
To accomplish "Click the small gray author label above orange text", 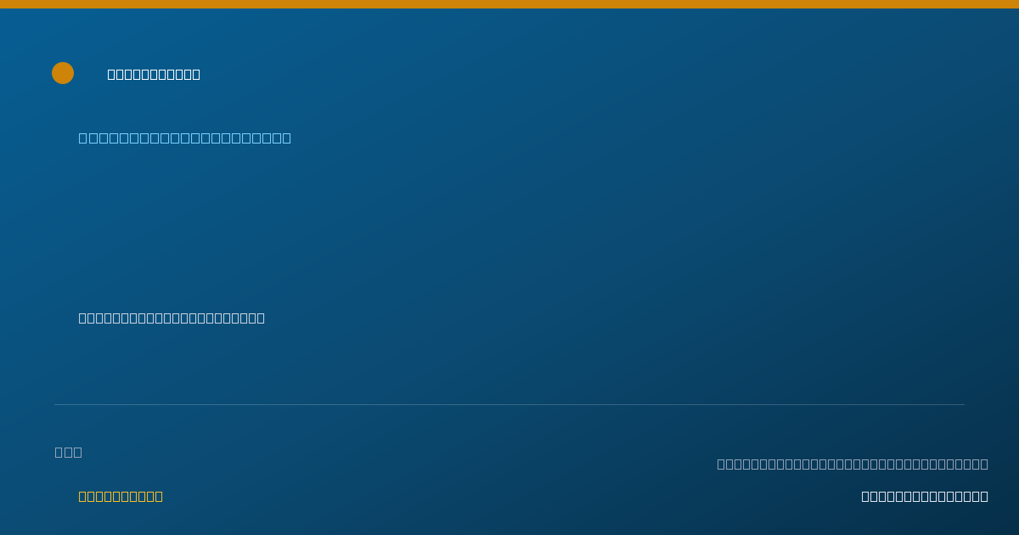I will point(69,452).
